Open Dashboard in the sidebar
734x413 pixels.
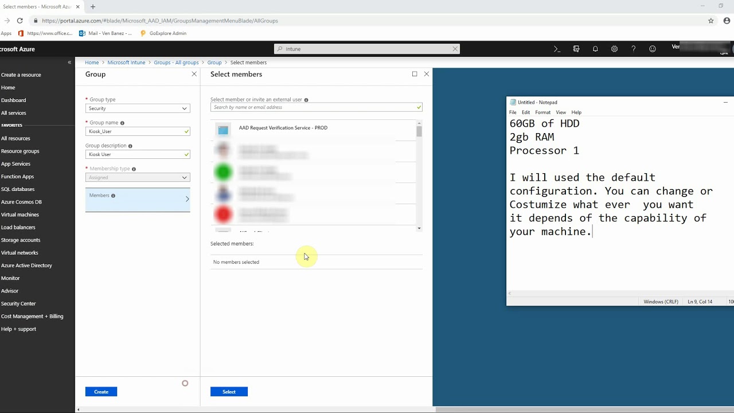point(13,100)
